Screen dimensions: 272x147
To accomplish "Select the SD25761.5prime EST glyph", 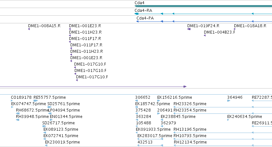I will [x=49, y=107].
